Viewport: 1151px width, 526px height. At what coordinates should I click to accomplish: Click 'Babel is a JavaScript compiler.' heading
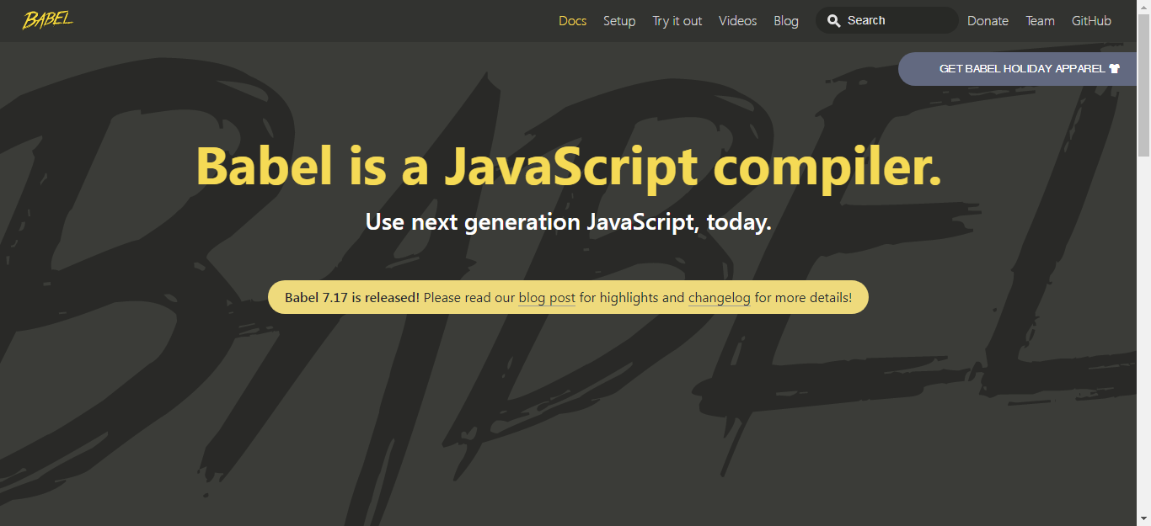point(569,167)
